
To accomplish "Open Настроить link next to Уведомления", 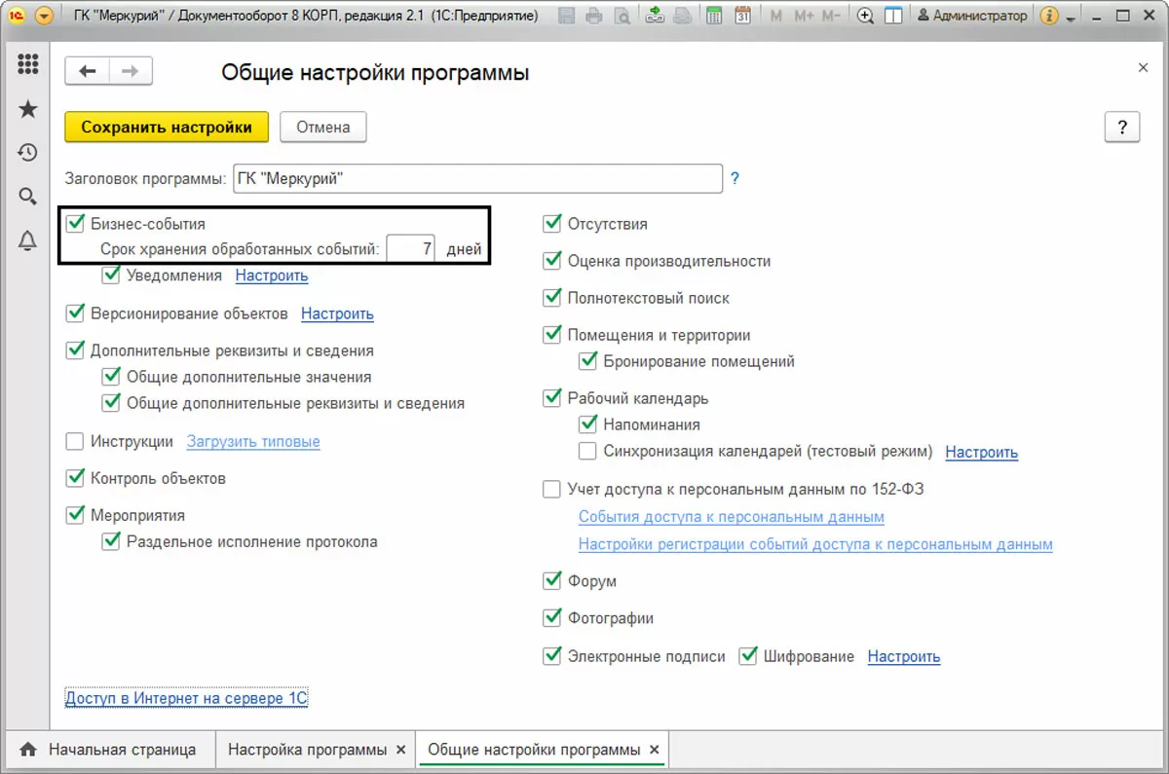I will [x=272, y=276].
